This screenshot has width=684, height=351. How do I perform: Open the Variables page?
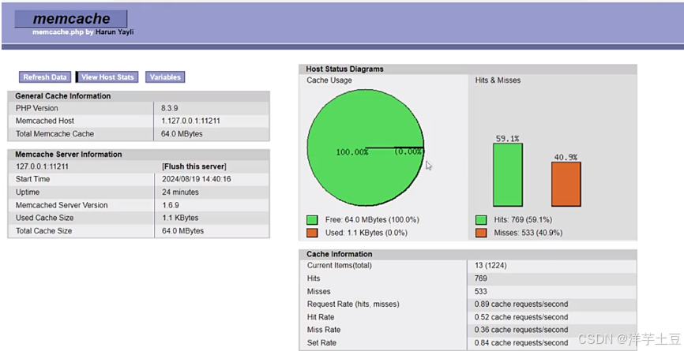coord(165,77)
